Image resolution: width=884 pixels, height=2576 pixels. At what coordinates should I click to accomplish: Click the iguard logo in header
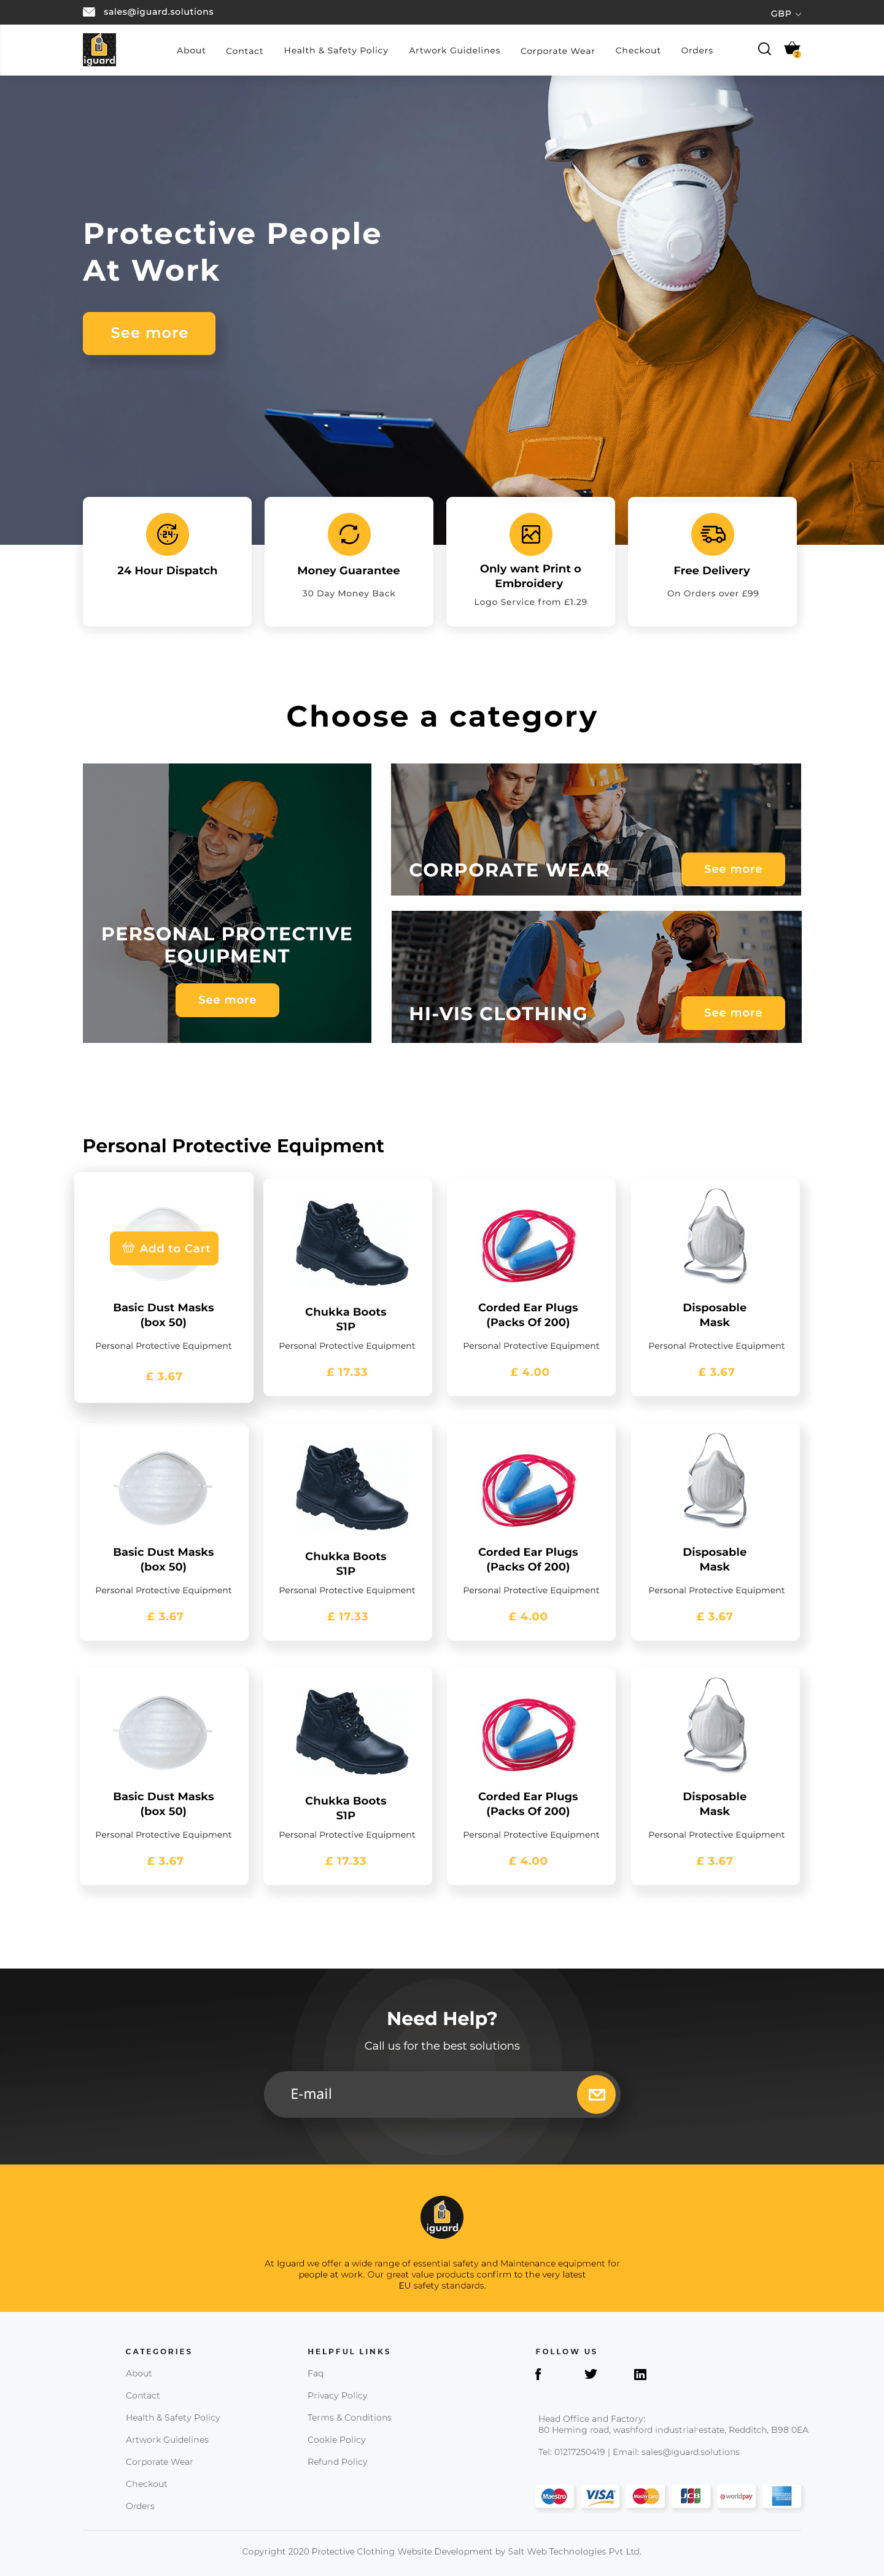coord(99,50)
